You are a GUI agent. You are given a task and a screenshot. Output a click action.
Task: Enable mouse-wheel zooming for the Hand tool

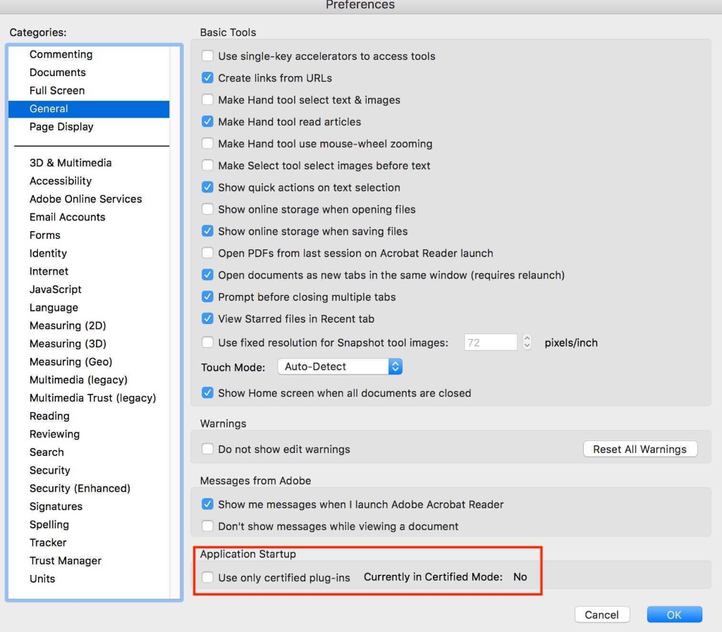[x=207, y=144]
